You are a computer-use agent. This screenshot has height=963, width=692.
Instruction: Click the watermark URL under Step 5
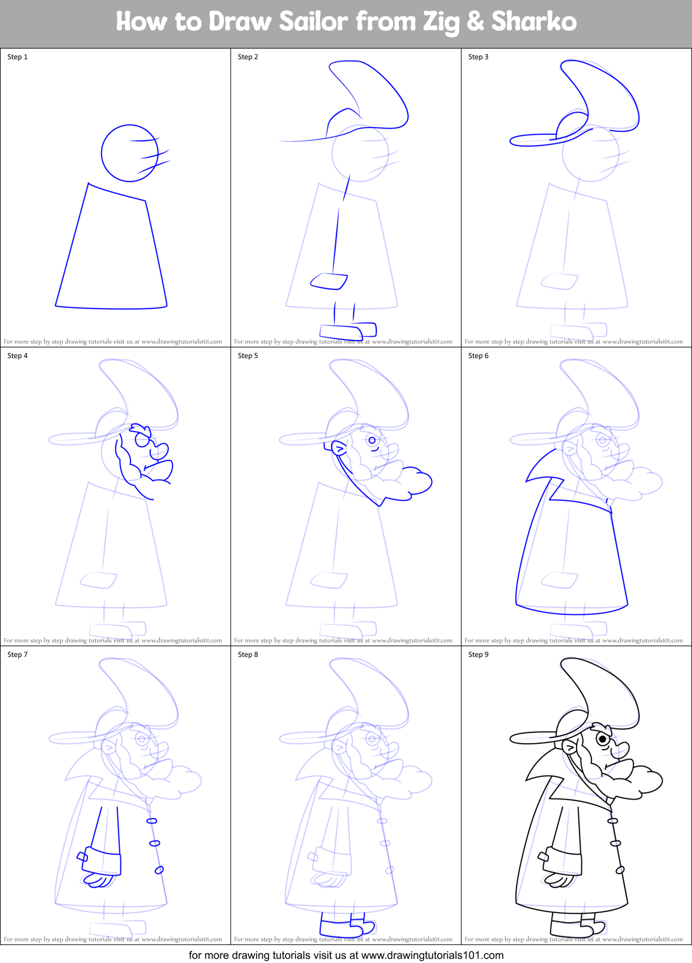[412, 641]
